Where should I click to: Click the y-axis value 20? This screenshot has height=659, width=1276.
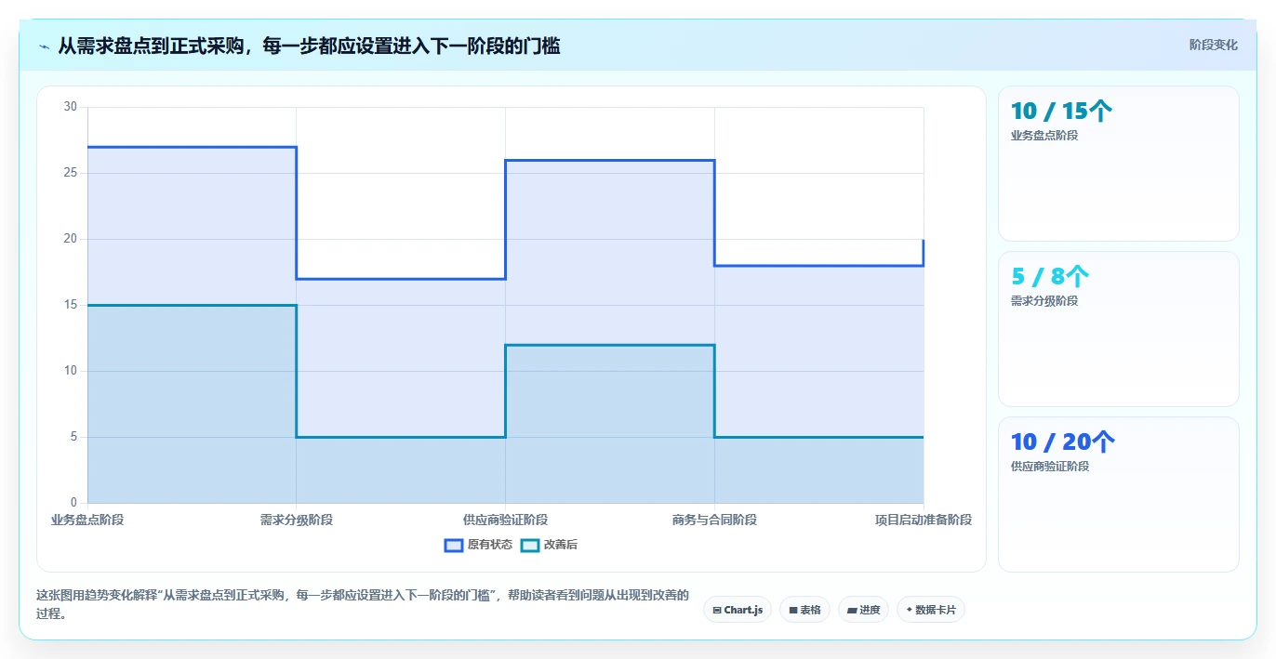tap(71, 239)
